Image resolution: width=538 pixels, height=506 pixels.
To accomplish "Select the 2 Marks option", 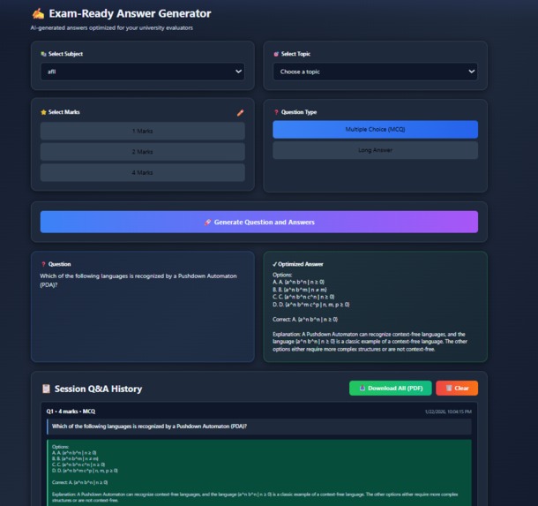I will point(142,152).
